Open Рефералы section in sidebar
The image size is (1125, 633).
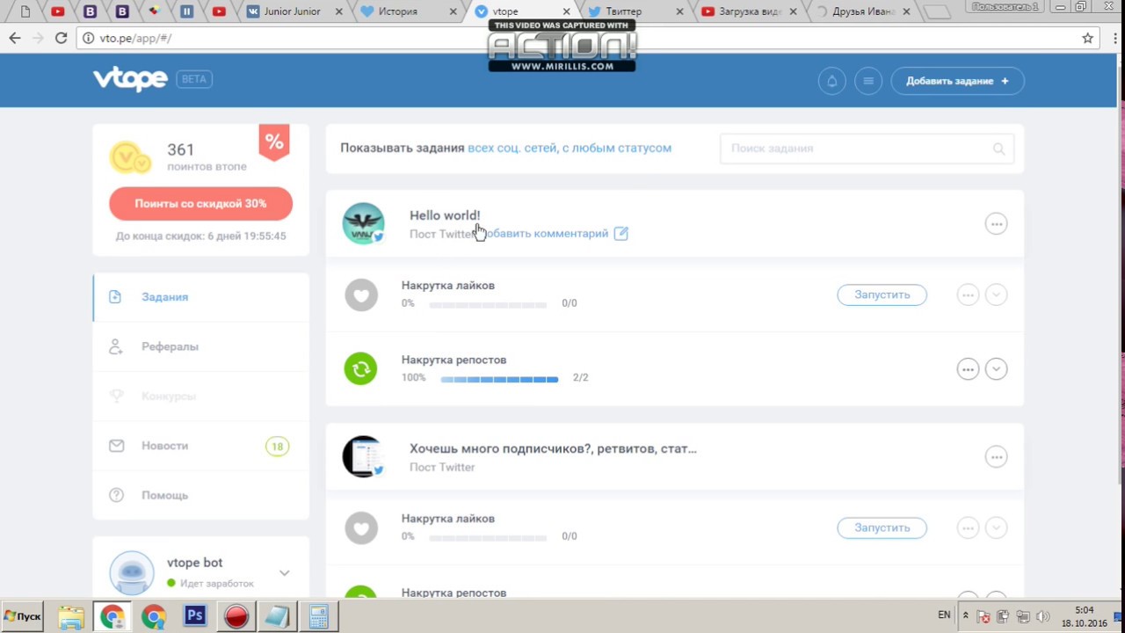(x=201, y=346)
